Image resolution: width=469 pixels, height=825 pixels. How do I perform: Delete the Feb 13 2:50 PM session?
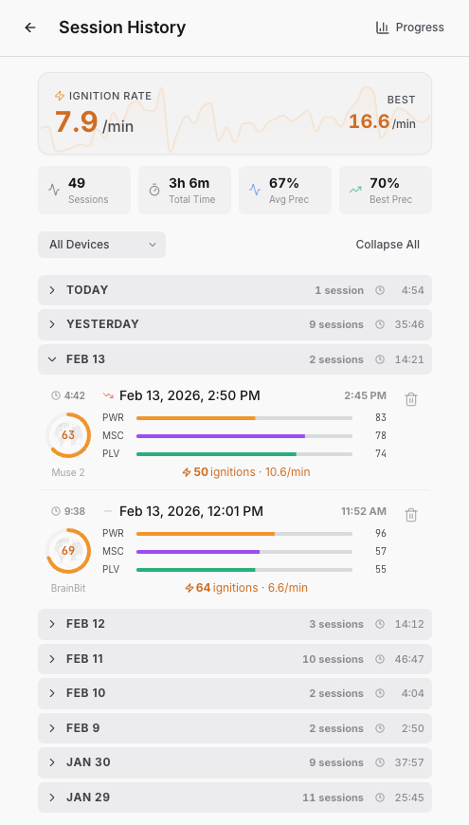[x=411, y=399]
